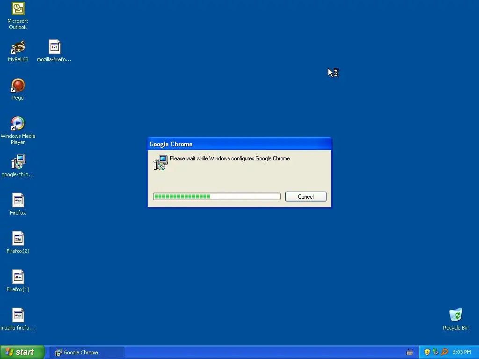Activate the Google Chrome taskbar button
The height and width of the screenshot is (359, 479).
[x=87, y=352]
